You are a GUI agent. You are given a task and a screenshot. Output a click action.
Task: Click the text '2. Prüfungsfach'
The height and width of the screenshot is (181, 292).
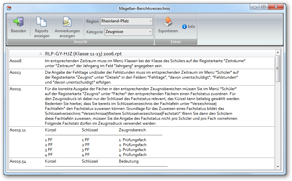coord(133,145)
